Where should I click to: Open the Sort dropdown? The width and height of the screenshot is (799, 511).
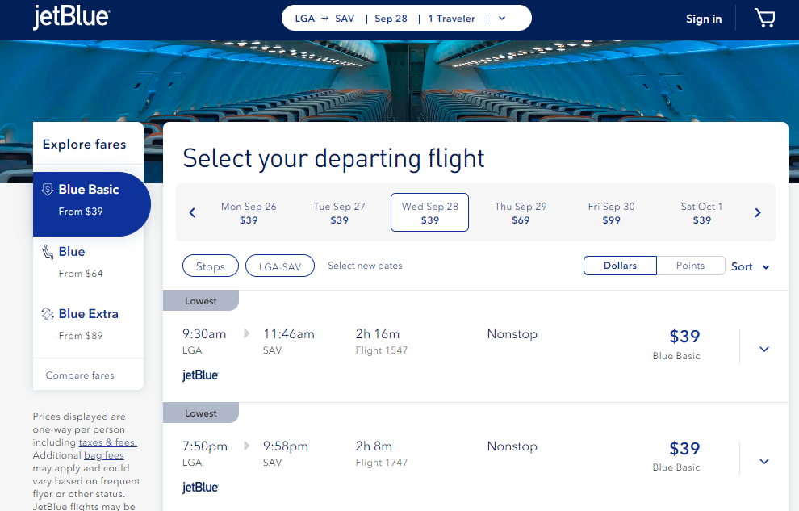[750, 266]
